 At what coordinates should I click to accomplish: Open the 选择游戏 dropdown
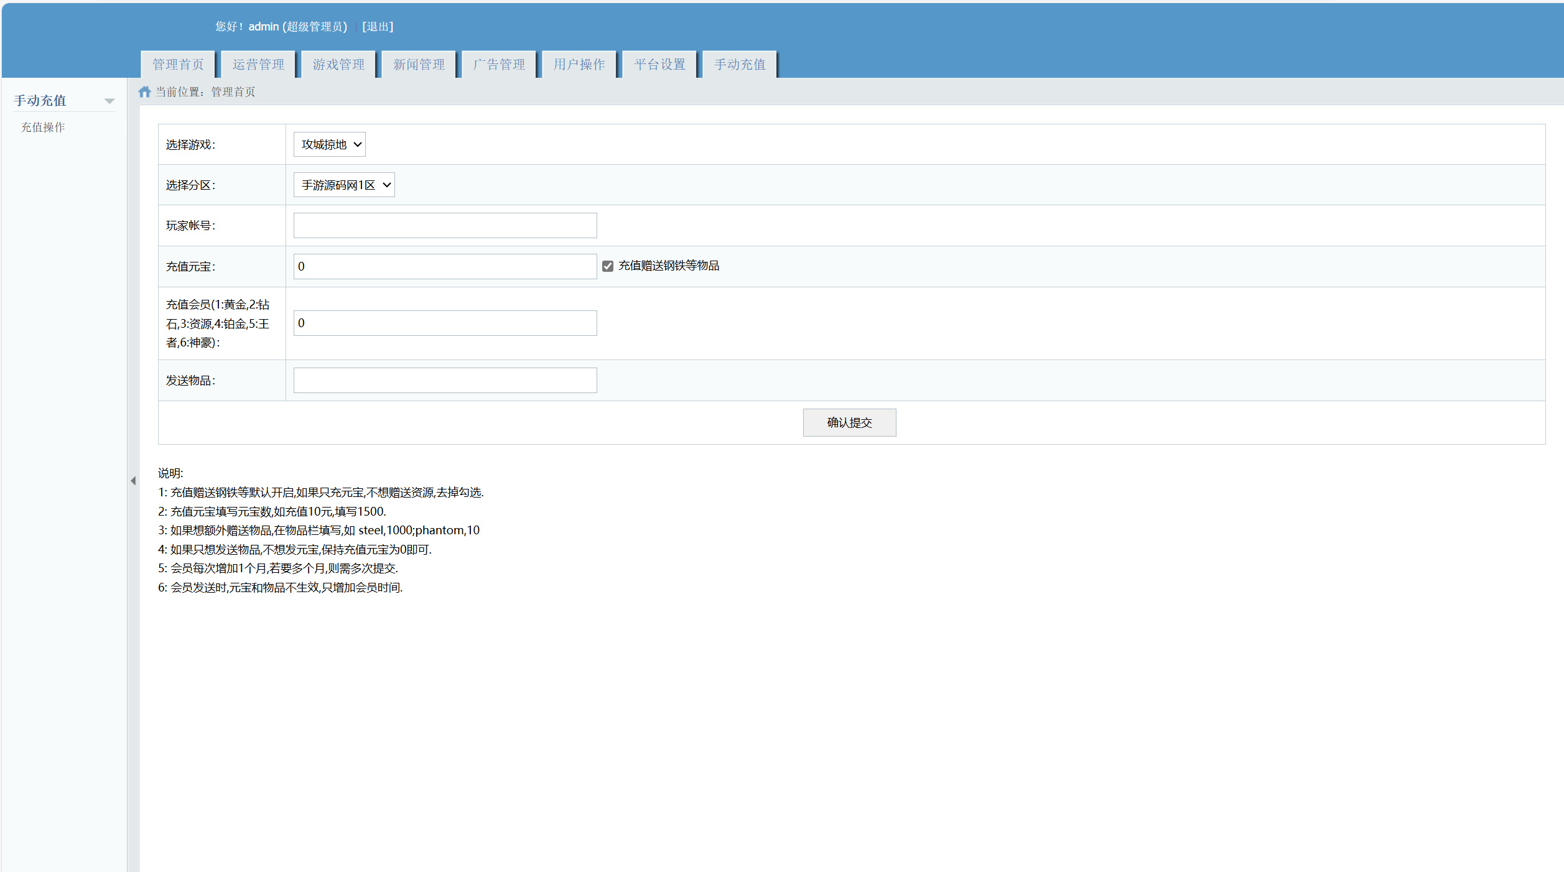(329, 144)
